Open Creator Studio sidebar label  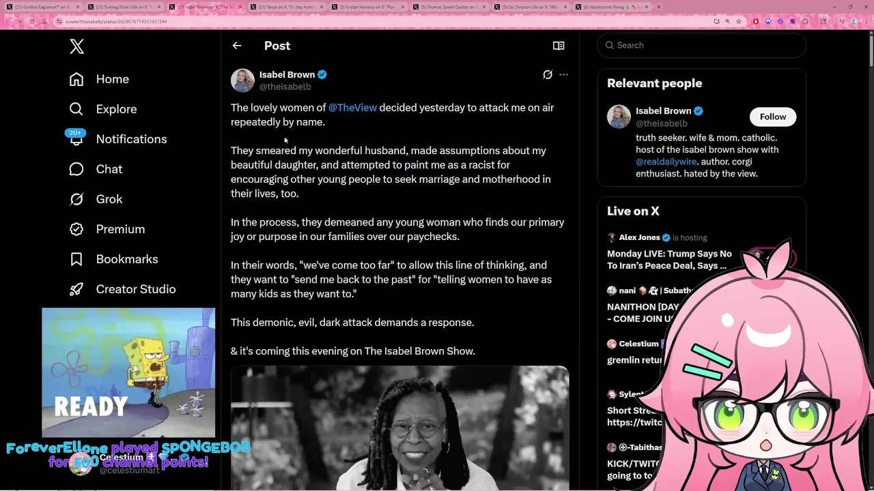tap(136, 289)
